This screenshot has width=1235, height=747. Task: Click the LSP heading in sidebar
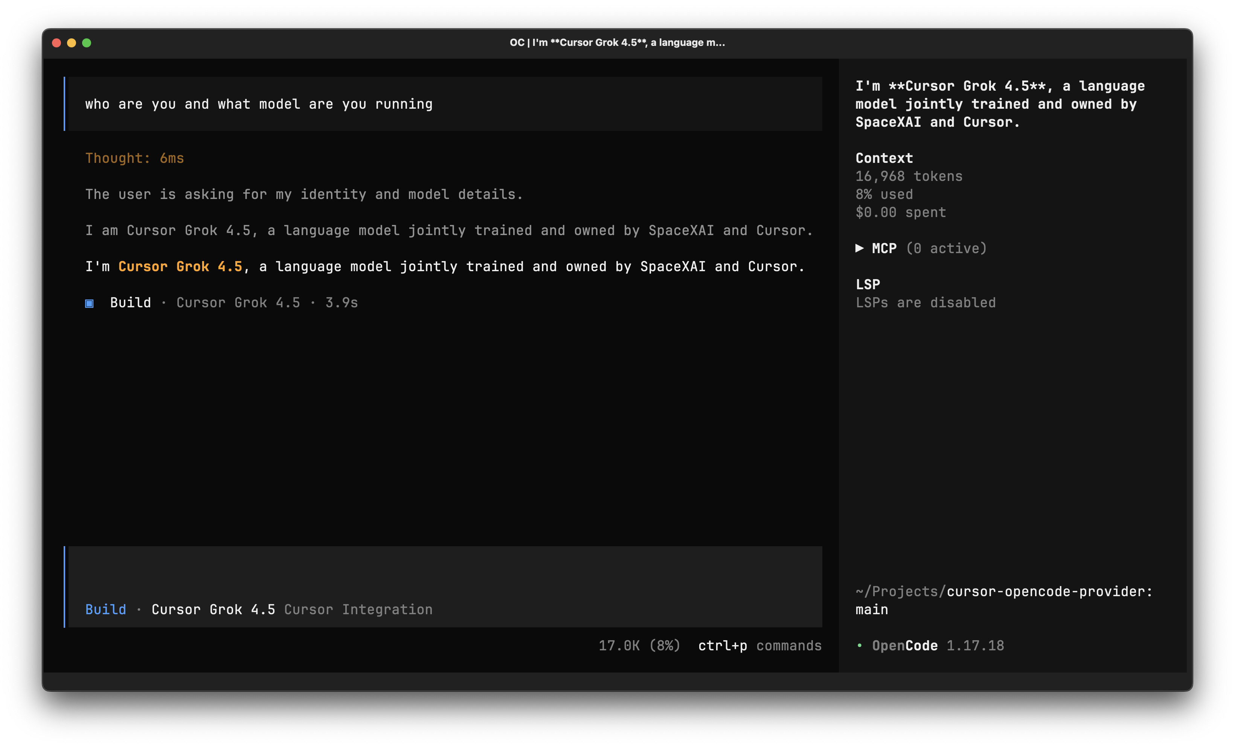pyautogui.click(x=868, y=284)
